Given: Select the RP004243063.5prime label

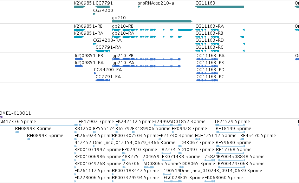Looking at the screenshot, I should [x=241, y=164].
